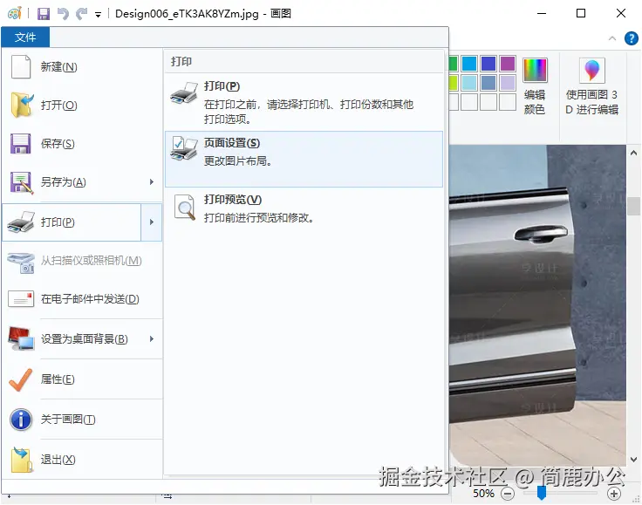
Task: Zoom in with the plus button
Action: [x=614, y=494]
